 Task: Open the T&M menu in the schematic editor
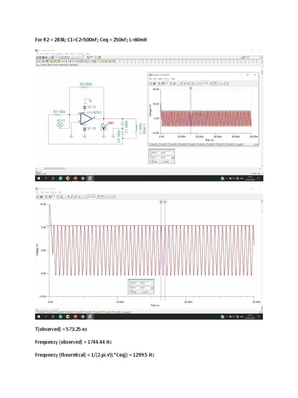[x=66, y=54]
